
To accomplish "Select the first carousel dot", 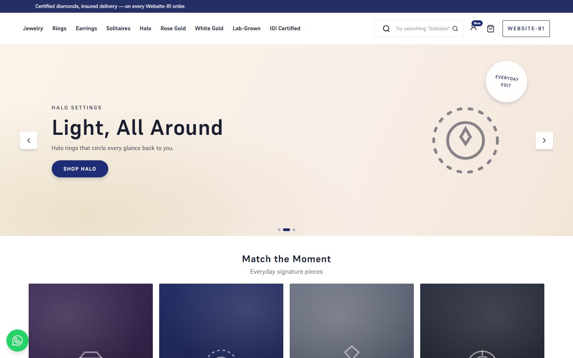I will [279, 230].
